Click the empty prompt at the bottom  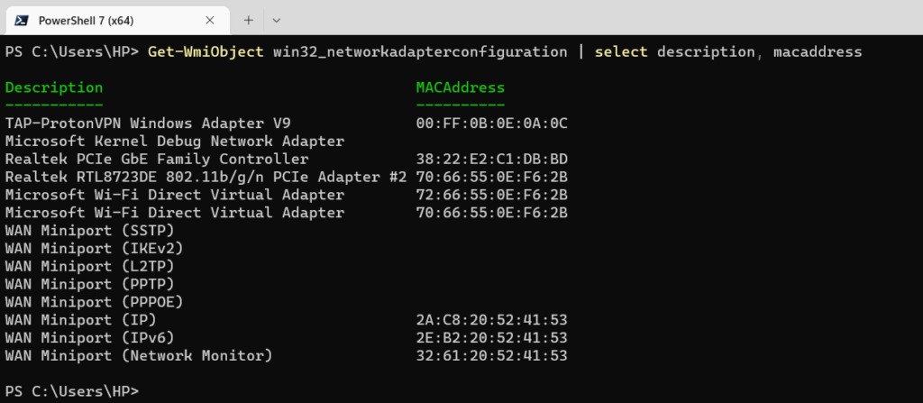pos(72,390)
